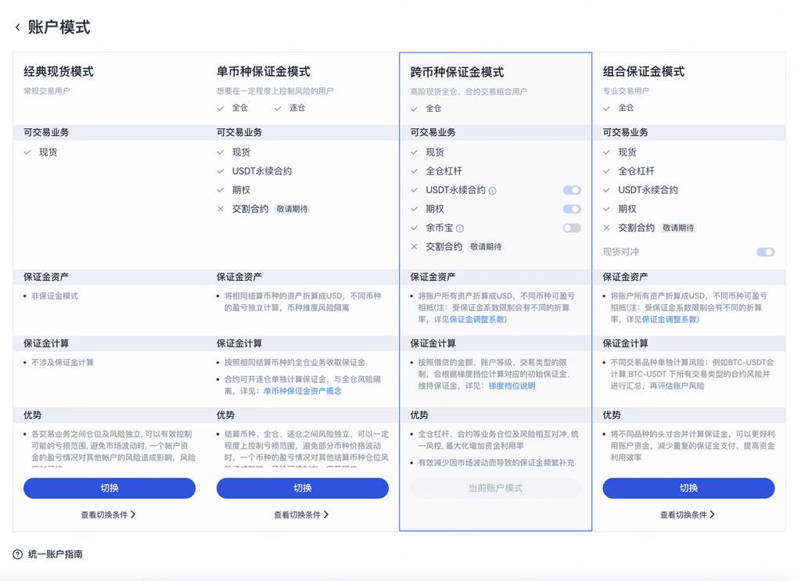Enable the 余币宝 switch
Screen dimensions: 801x581
(571, 228)
